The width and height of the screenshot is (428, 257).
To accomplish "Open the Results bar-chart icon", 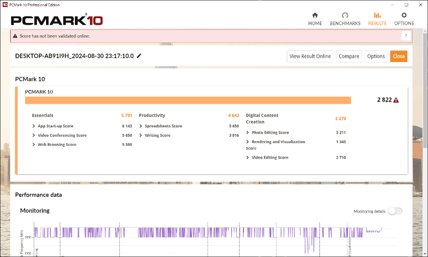I will coord(377,15).
